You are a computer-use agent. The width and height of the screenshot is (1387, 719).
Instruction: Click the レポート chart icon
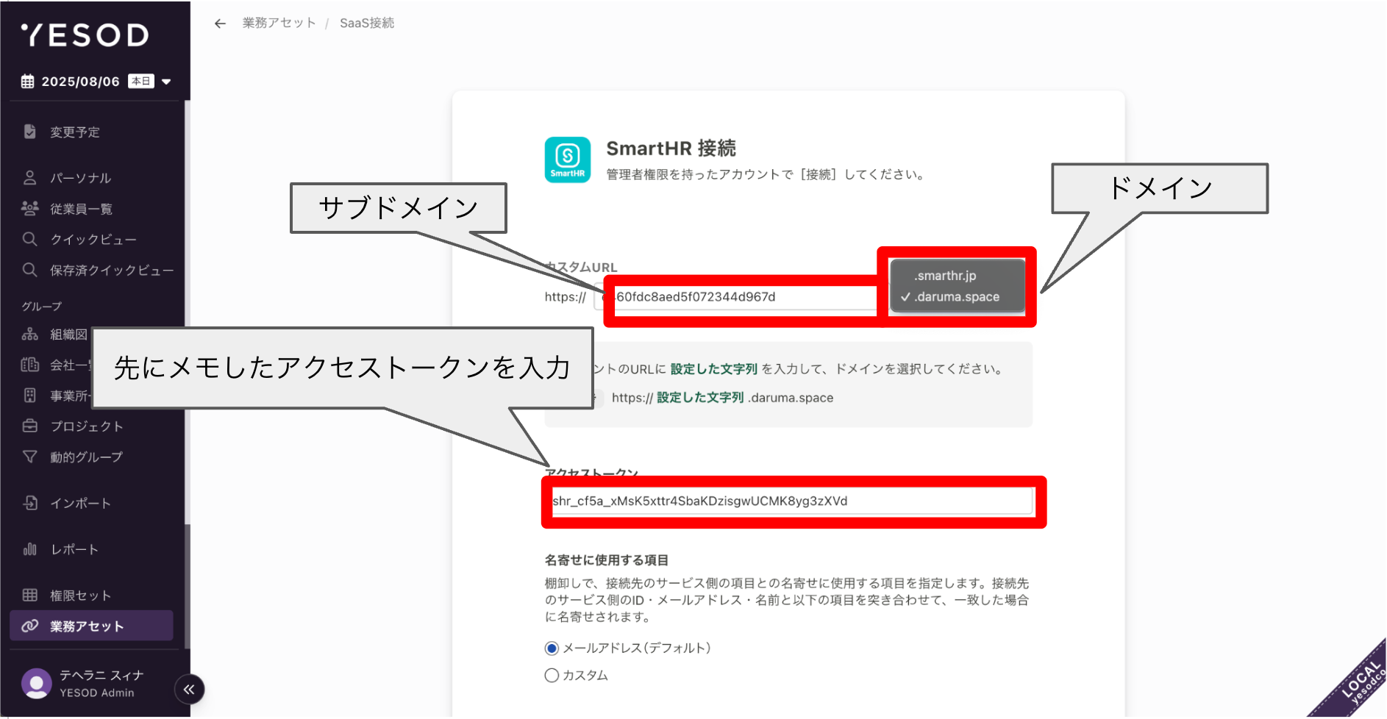(x=29, y=549)
